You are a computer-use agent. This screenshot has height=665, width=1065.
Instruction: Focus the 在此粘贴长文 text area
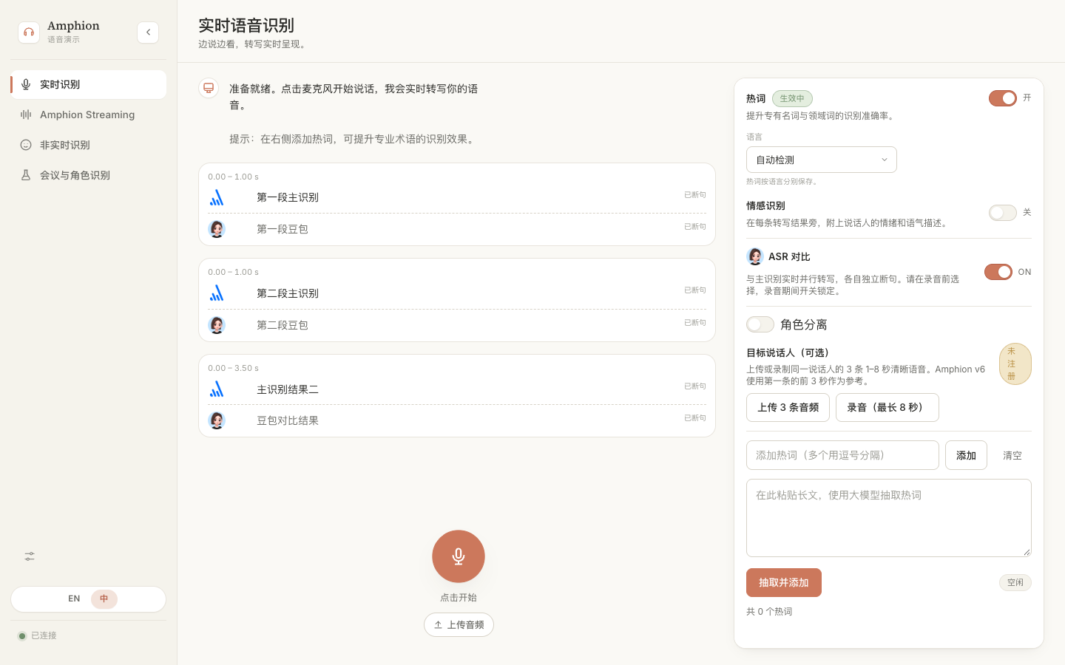tap(889, 518)
